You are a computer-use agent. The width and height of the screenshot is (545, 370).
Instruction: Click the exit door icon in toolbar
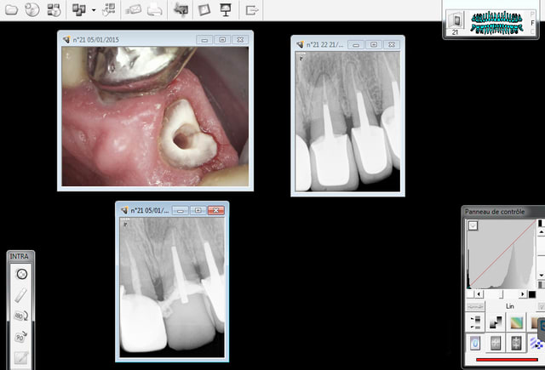pos(252,10)
